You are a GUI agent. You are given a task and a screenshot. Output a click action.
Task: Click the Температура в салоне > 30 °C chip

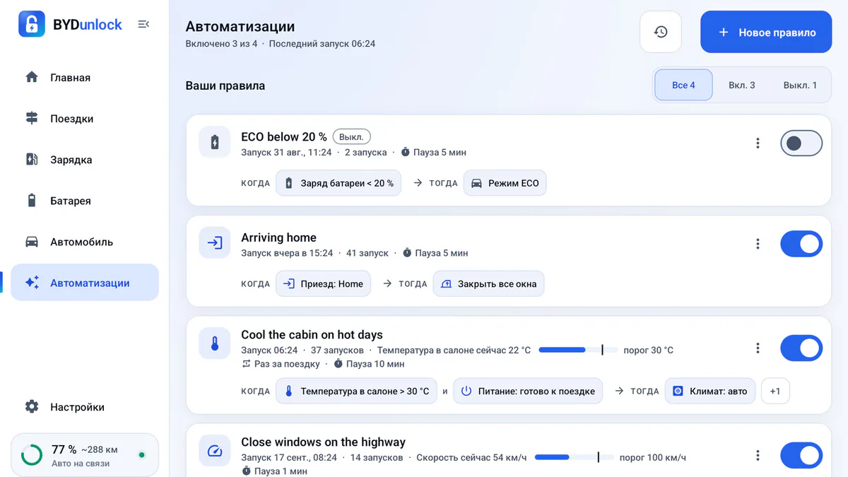click(356, 391)
